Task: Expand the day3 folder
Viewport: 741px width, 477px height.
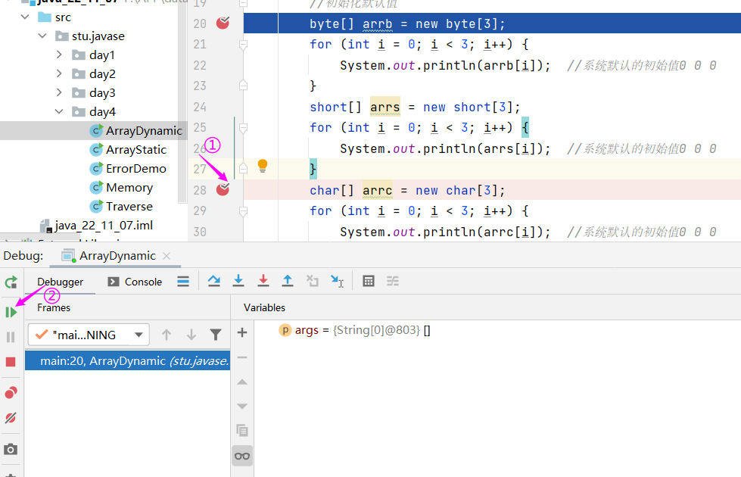Action: pos(59,92)
